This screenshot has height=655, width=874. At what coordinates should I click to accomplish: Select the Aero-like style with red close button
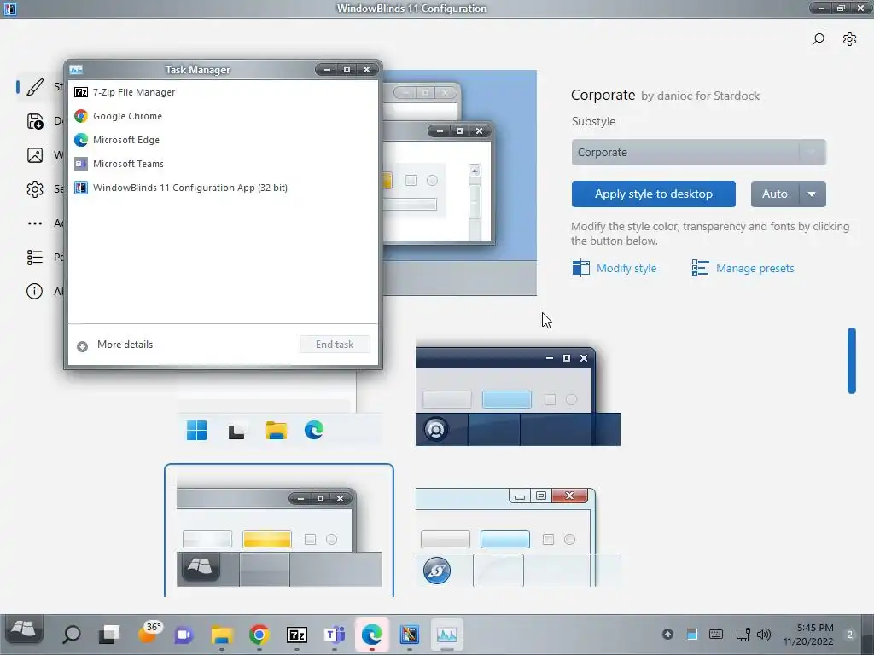[518, 537]
